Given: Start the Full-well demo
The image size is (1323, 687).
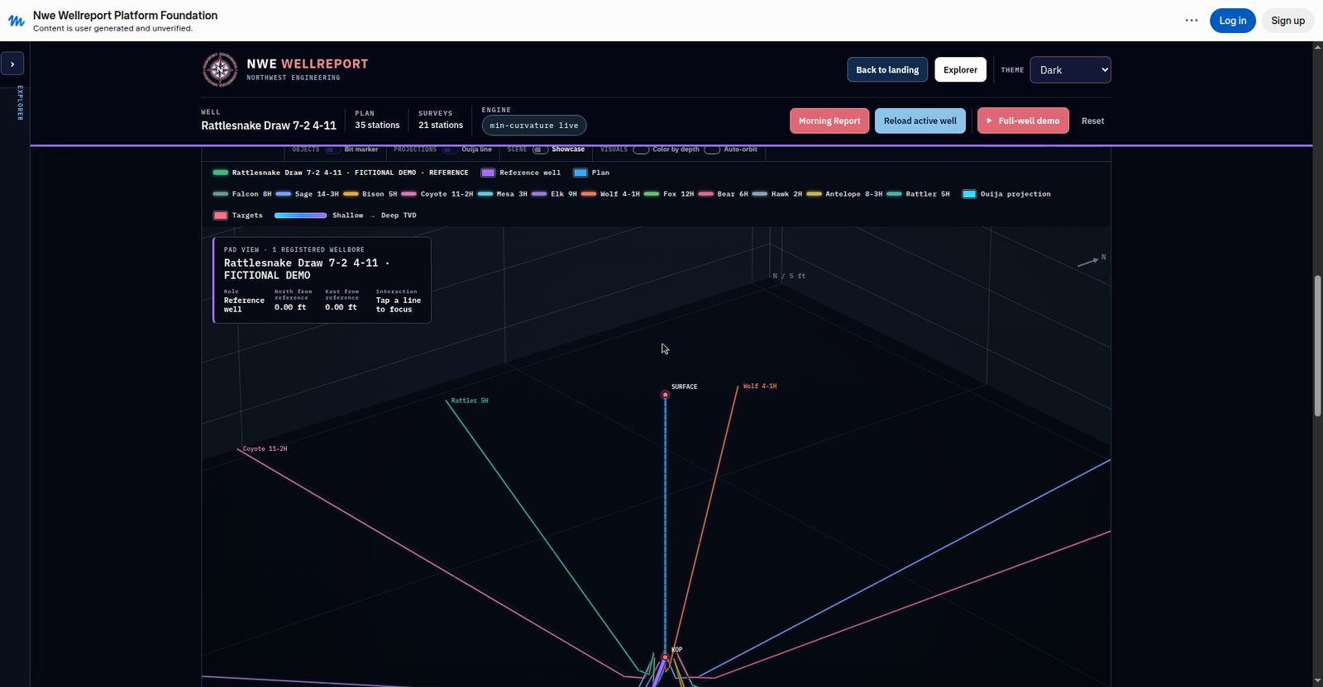Looking at the screenshot, I should click(1023, 121).
